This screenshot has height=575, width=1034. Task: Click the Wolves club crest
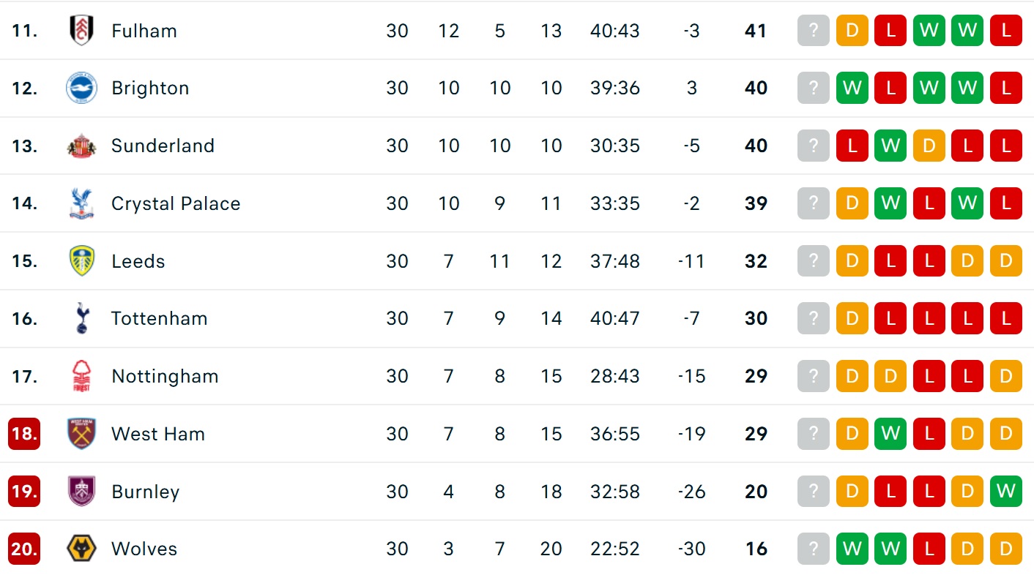[x=81, y=549]
